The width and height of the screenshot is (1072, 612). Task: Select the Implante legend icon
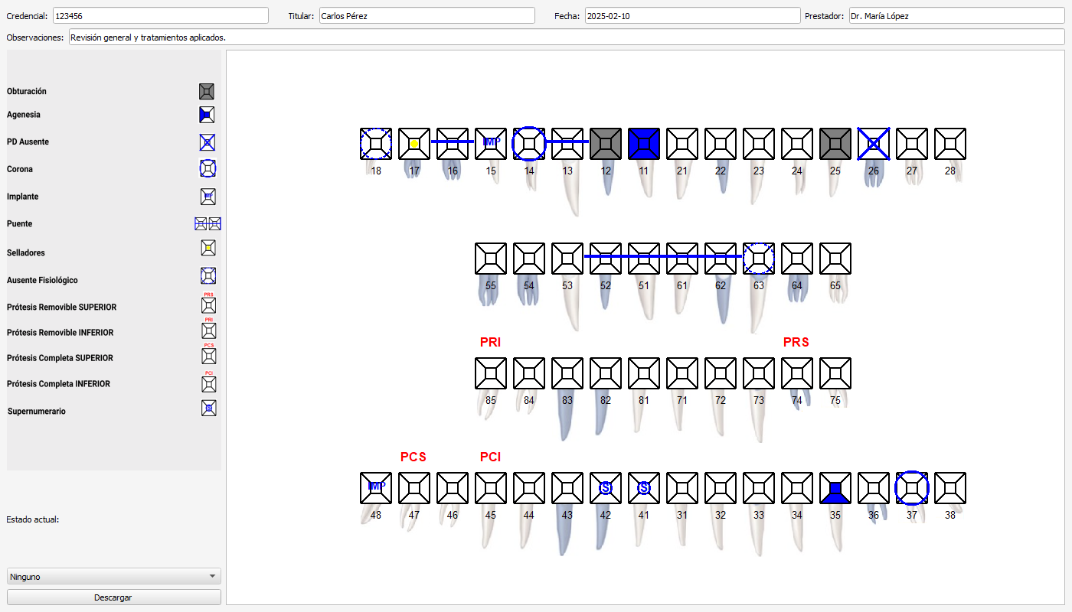click(208, 197)
